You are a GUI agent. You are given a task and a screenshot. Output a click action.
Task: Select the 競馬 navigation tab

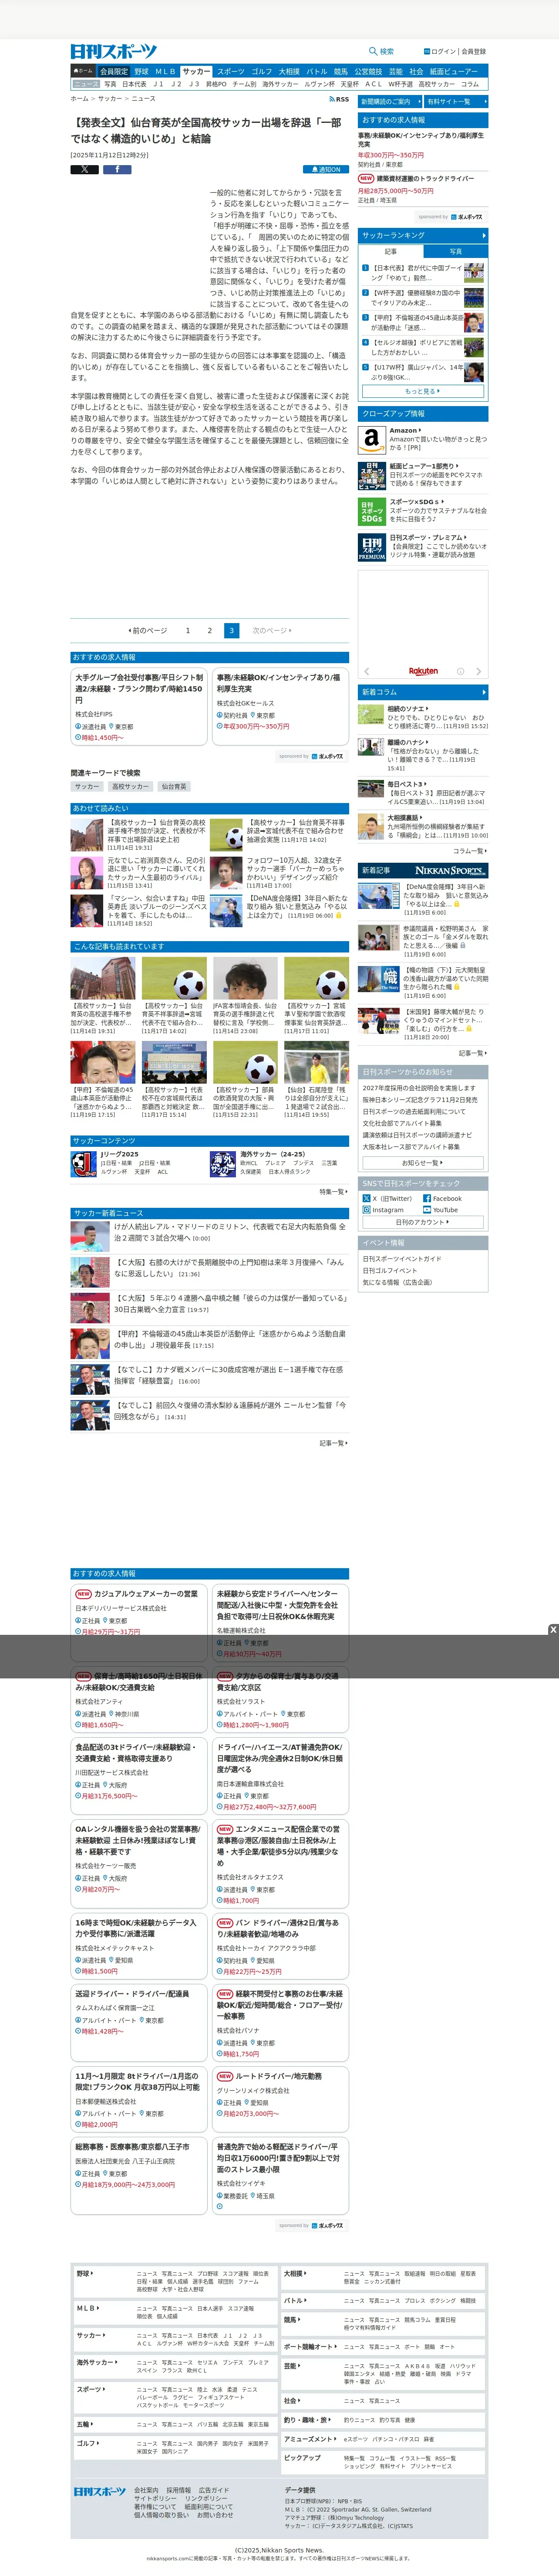click(x=341, y=71)
